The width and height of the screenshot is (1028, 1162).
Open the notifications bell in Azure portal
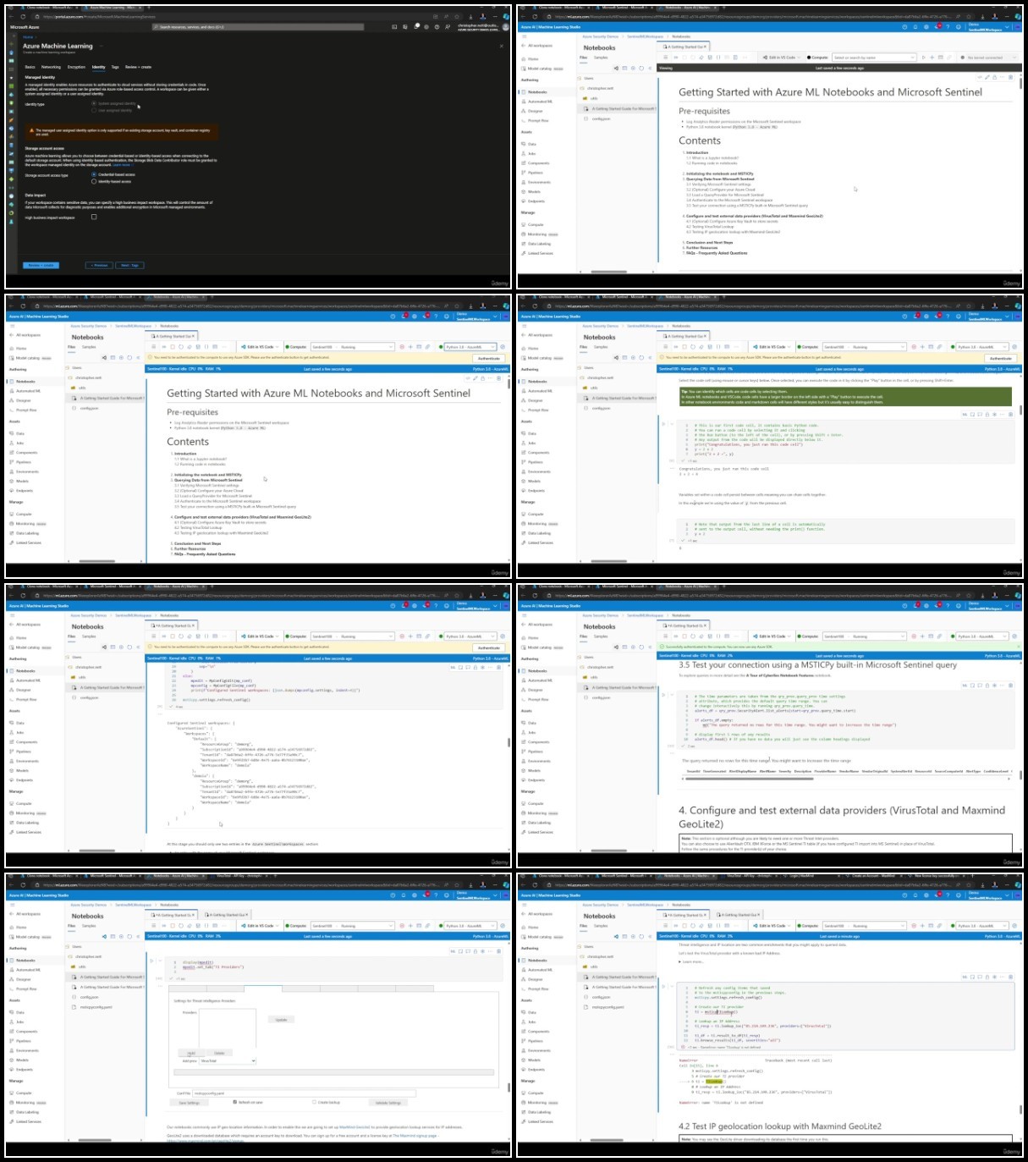click(416, 27)
